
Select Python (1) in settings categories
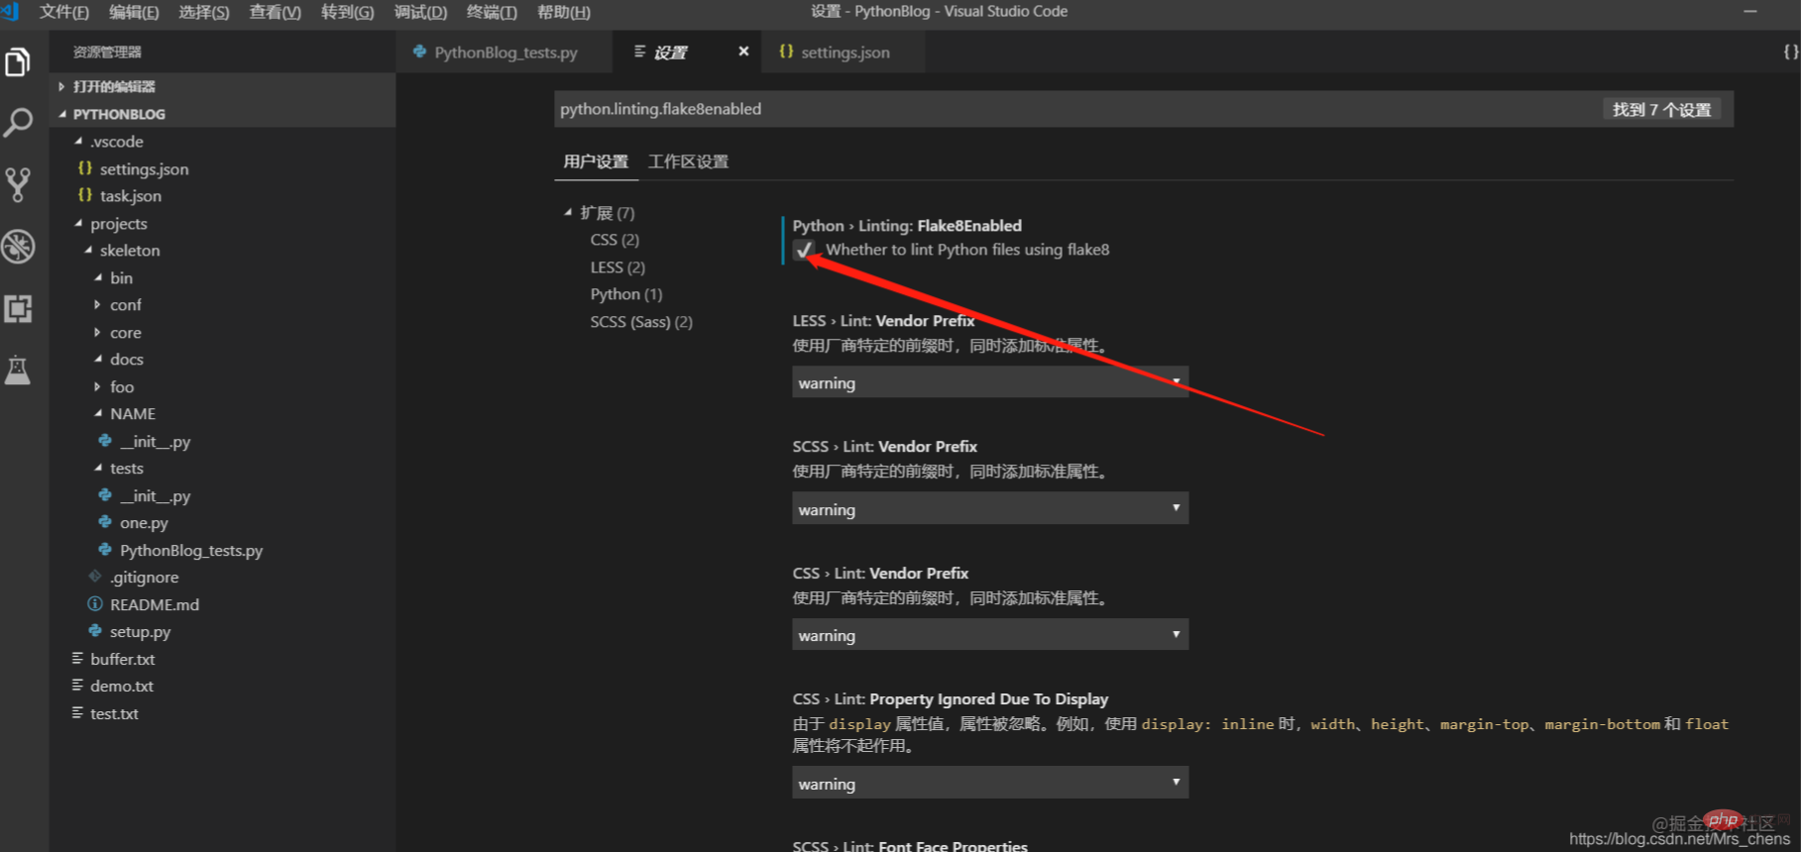(x=626, y=294)
